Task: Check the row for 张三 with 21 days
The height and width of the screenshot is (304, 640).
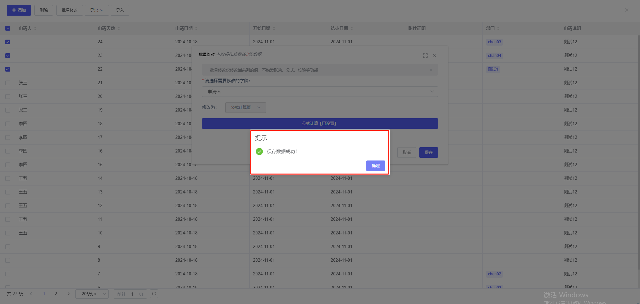Action: (x=8, y=83)
